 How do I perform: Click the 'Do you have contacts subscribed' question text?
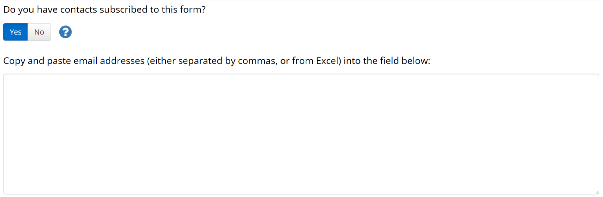[104, 10]
